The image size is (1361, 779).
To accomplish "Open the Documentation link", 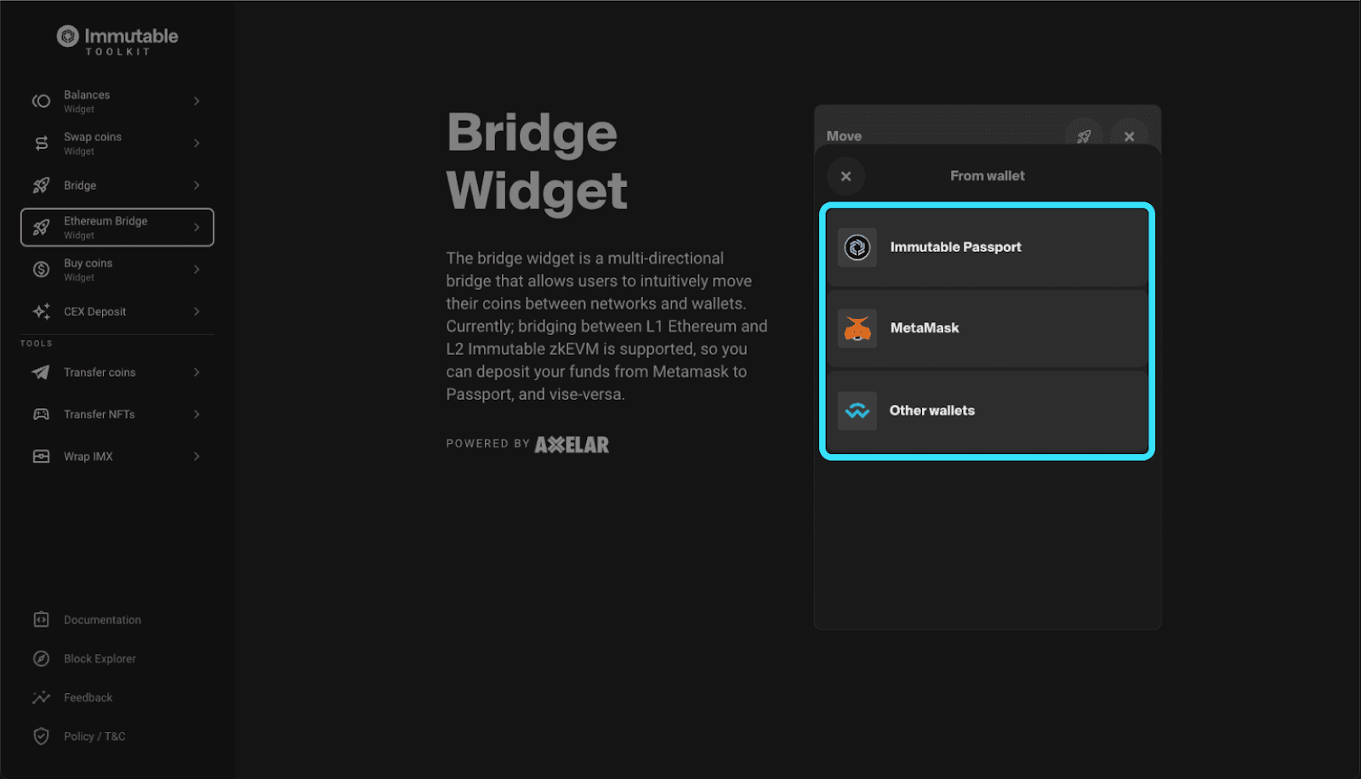I will pyautogui.click(x=101, y=619).
